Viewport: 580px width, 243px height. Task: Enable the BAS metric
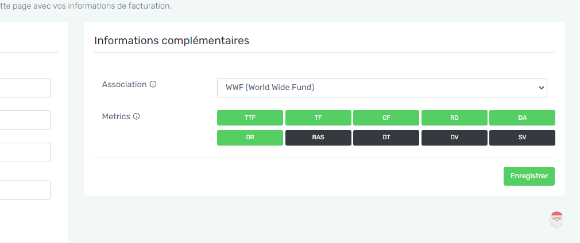coord(318,138)
